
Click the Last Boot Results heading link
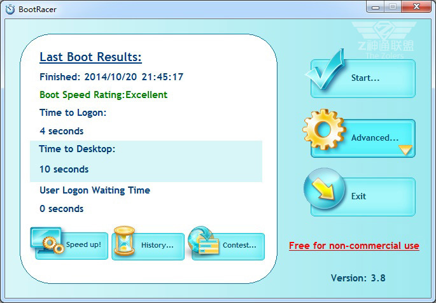[90, 57]
